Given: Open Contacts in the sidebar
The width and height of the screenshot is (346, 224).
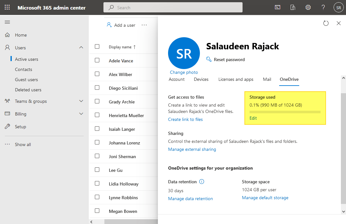Looking at the screenshot, I should (23, 69).
